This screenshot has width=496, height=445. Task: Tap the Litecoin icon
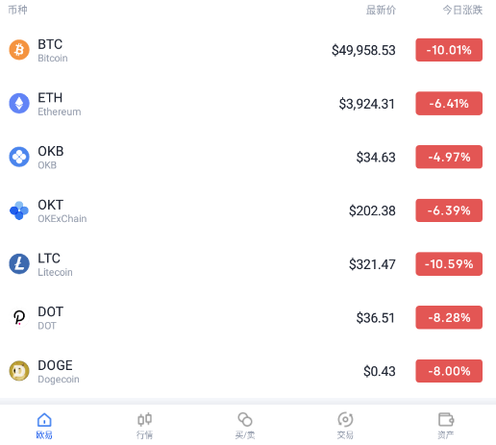pyautogui.click(x=19, y=264)
